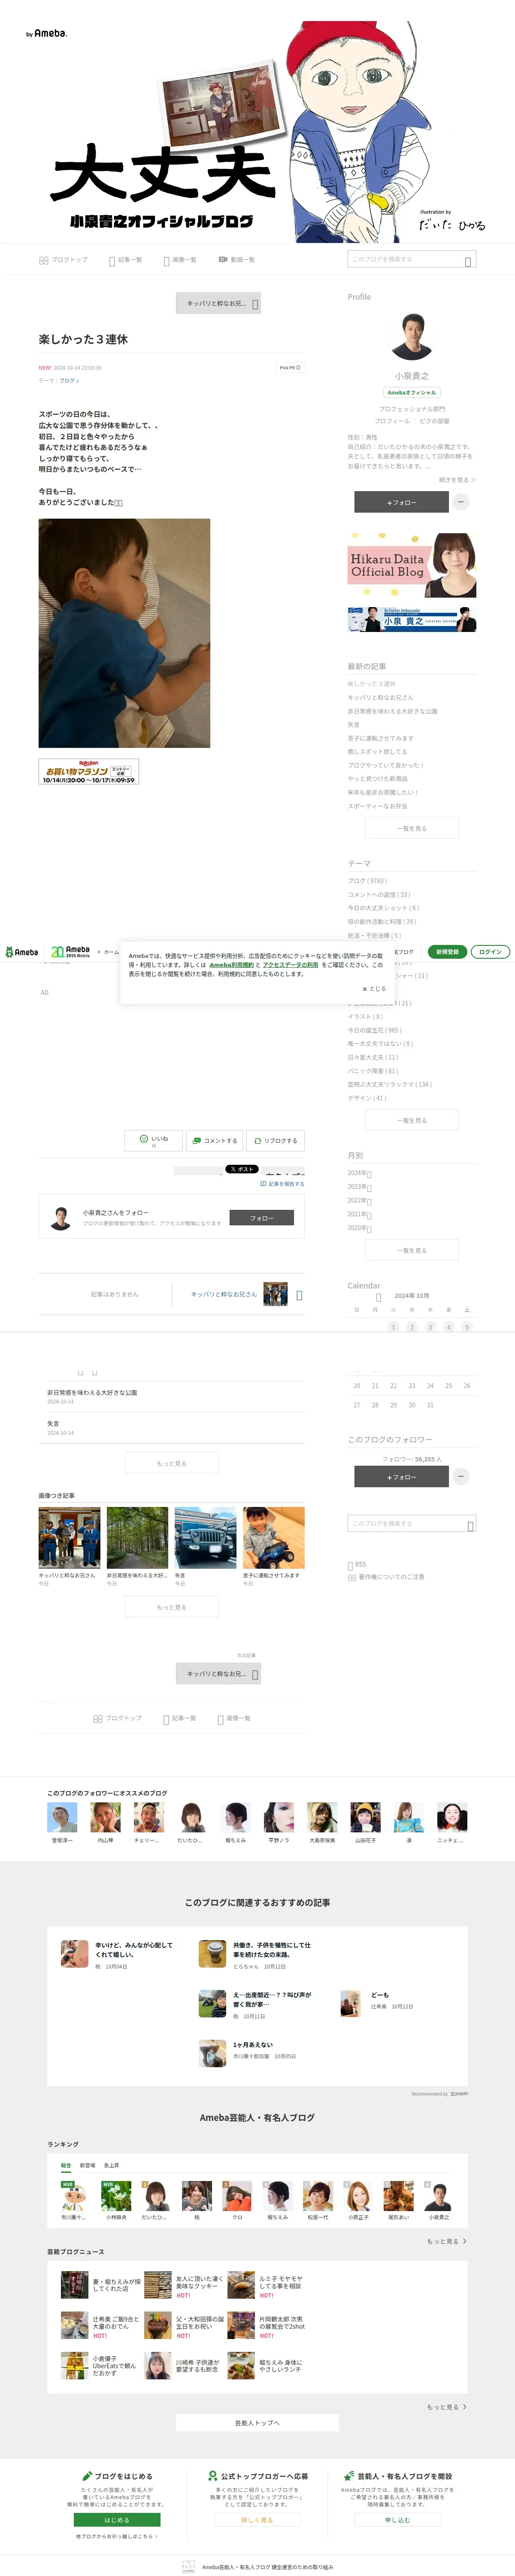Click search icon in top blog search box
515x2576 pixels.
tap(468, 261)
